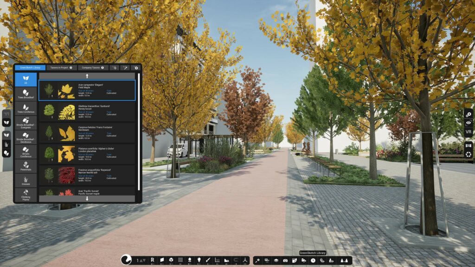Click the round logo main menu button
475x267 pixels.
pos(126,260)
